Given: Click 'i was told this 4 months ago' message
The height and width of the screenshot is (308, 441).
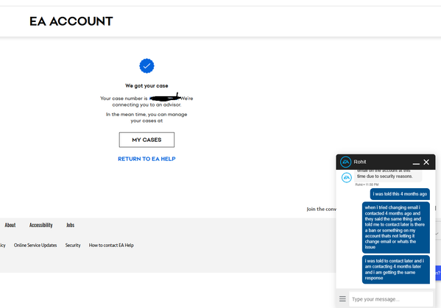Looking at the screenshot, I should 400,194.
